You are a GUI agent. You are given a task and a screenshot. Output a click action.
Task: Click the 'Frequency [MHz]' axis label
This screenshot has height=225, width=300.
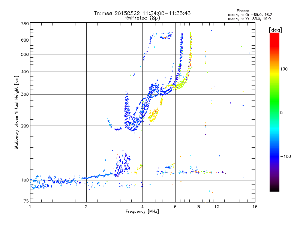142,211
